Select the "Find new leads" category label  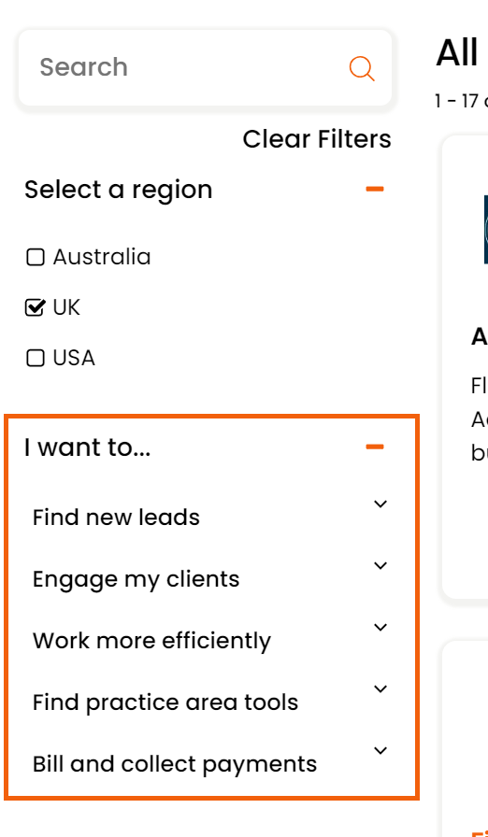tap(117, 518)
